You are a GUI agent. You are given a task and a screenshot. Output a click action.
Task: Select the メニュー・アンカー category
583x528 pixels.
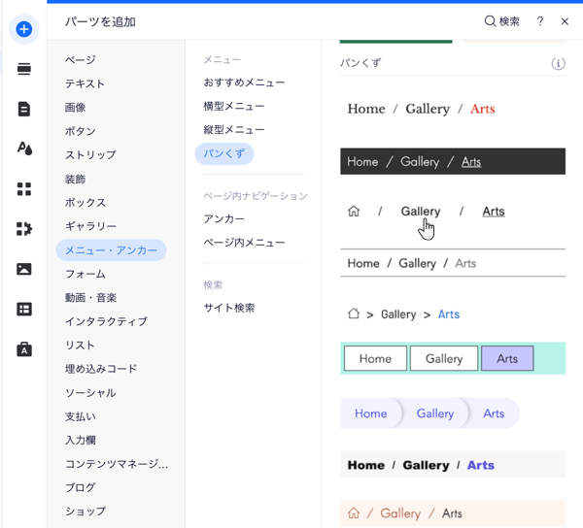[x=111, y=250]
